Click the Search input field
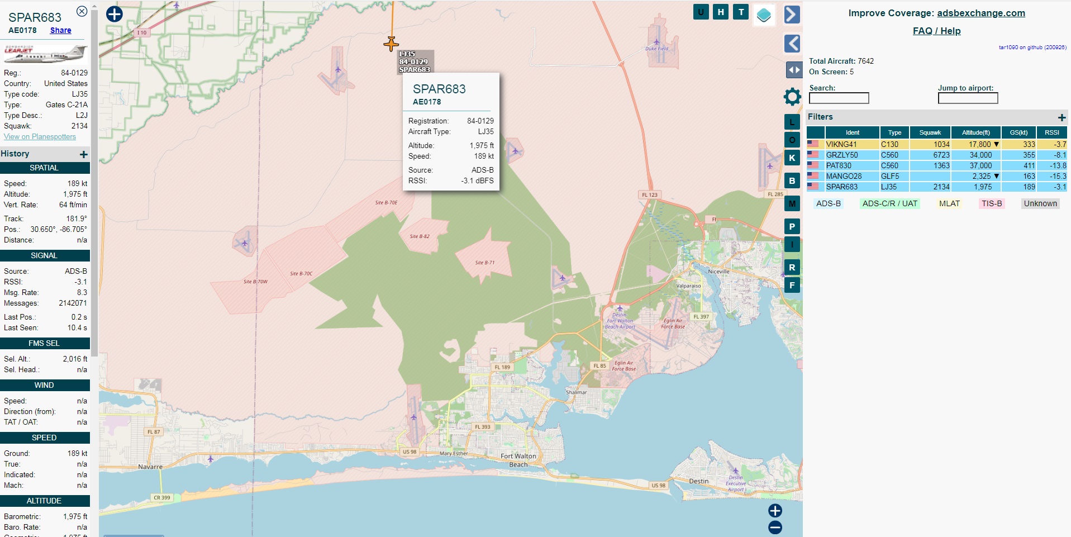1071x537 pixels. point(839,98)
